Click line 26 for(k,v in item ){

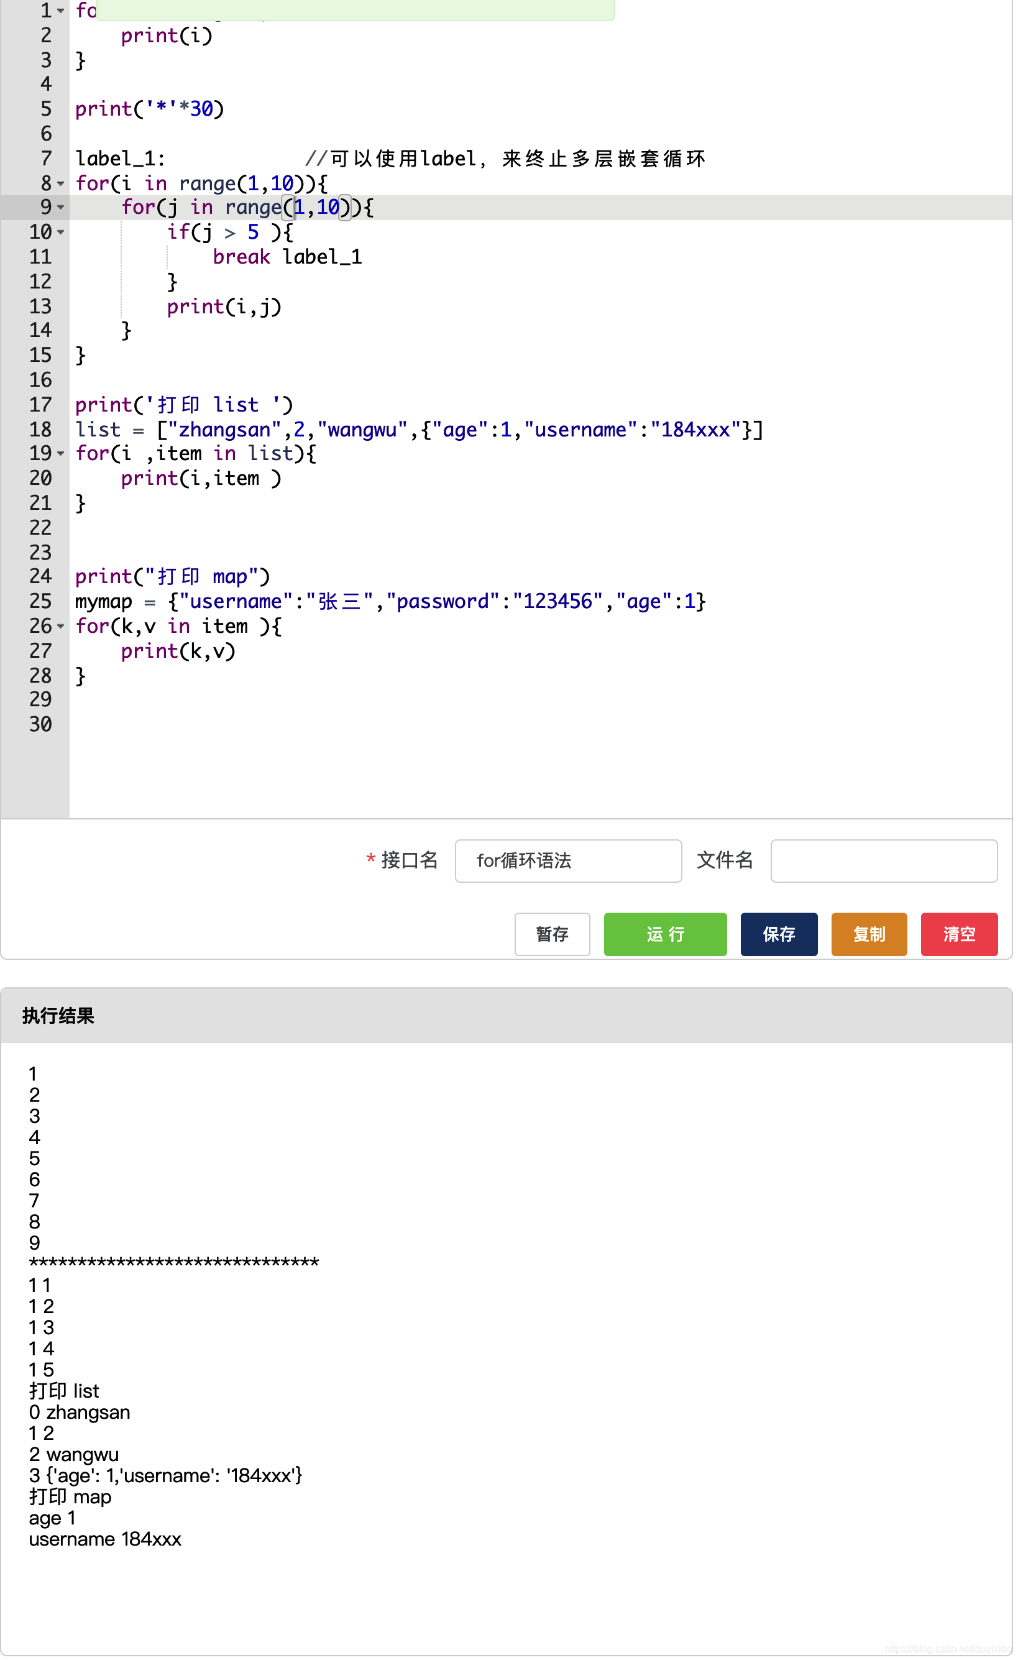point(178,628)
